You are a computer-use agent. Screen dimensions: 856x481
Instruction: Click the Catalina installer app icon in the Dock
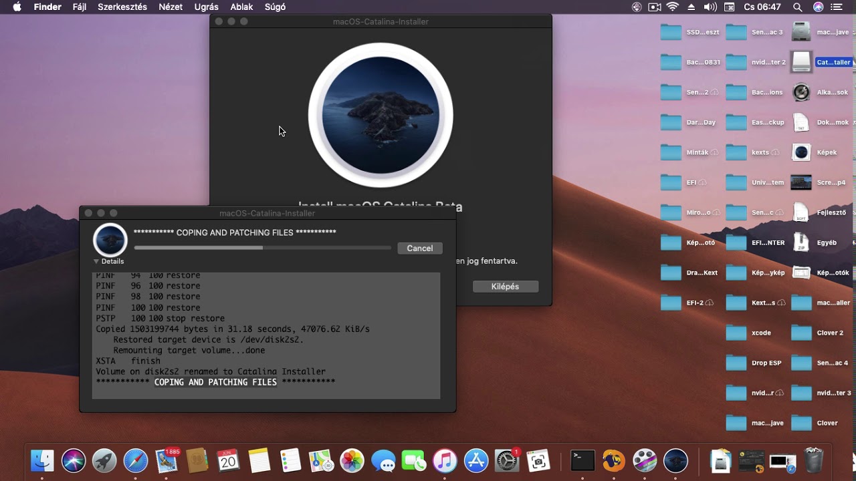click(675, 460)
